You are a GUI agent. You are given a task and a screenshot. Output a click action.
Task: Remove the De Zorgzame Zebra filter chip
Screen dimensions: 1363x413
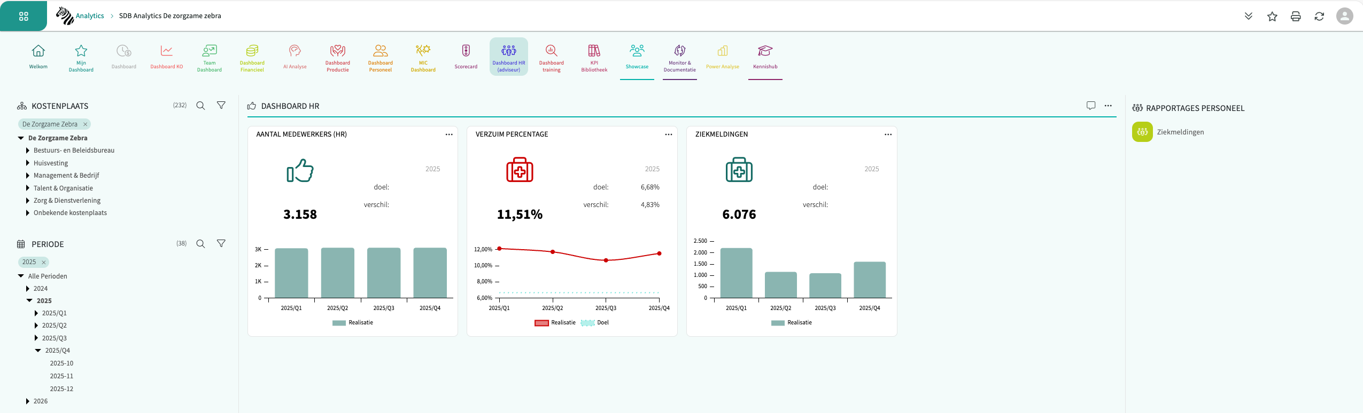click(x=85, y=124)
